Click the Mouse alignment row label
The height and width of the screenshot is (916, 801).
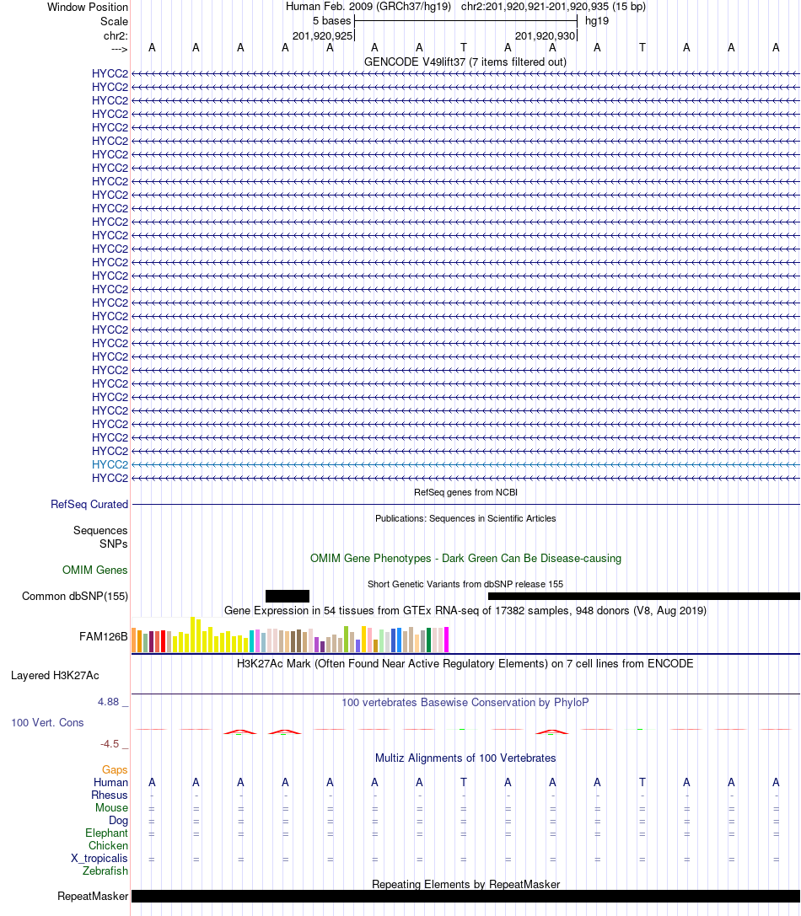[x=111, y=808]
